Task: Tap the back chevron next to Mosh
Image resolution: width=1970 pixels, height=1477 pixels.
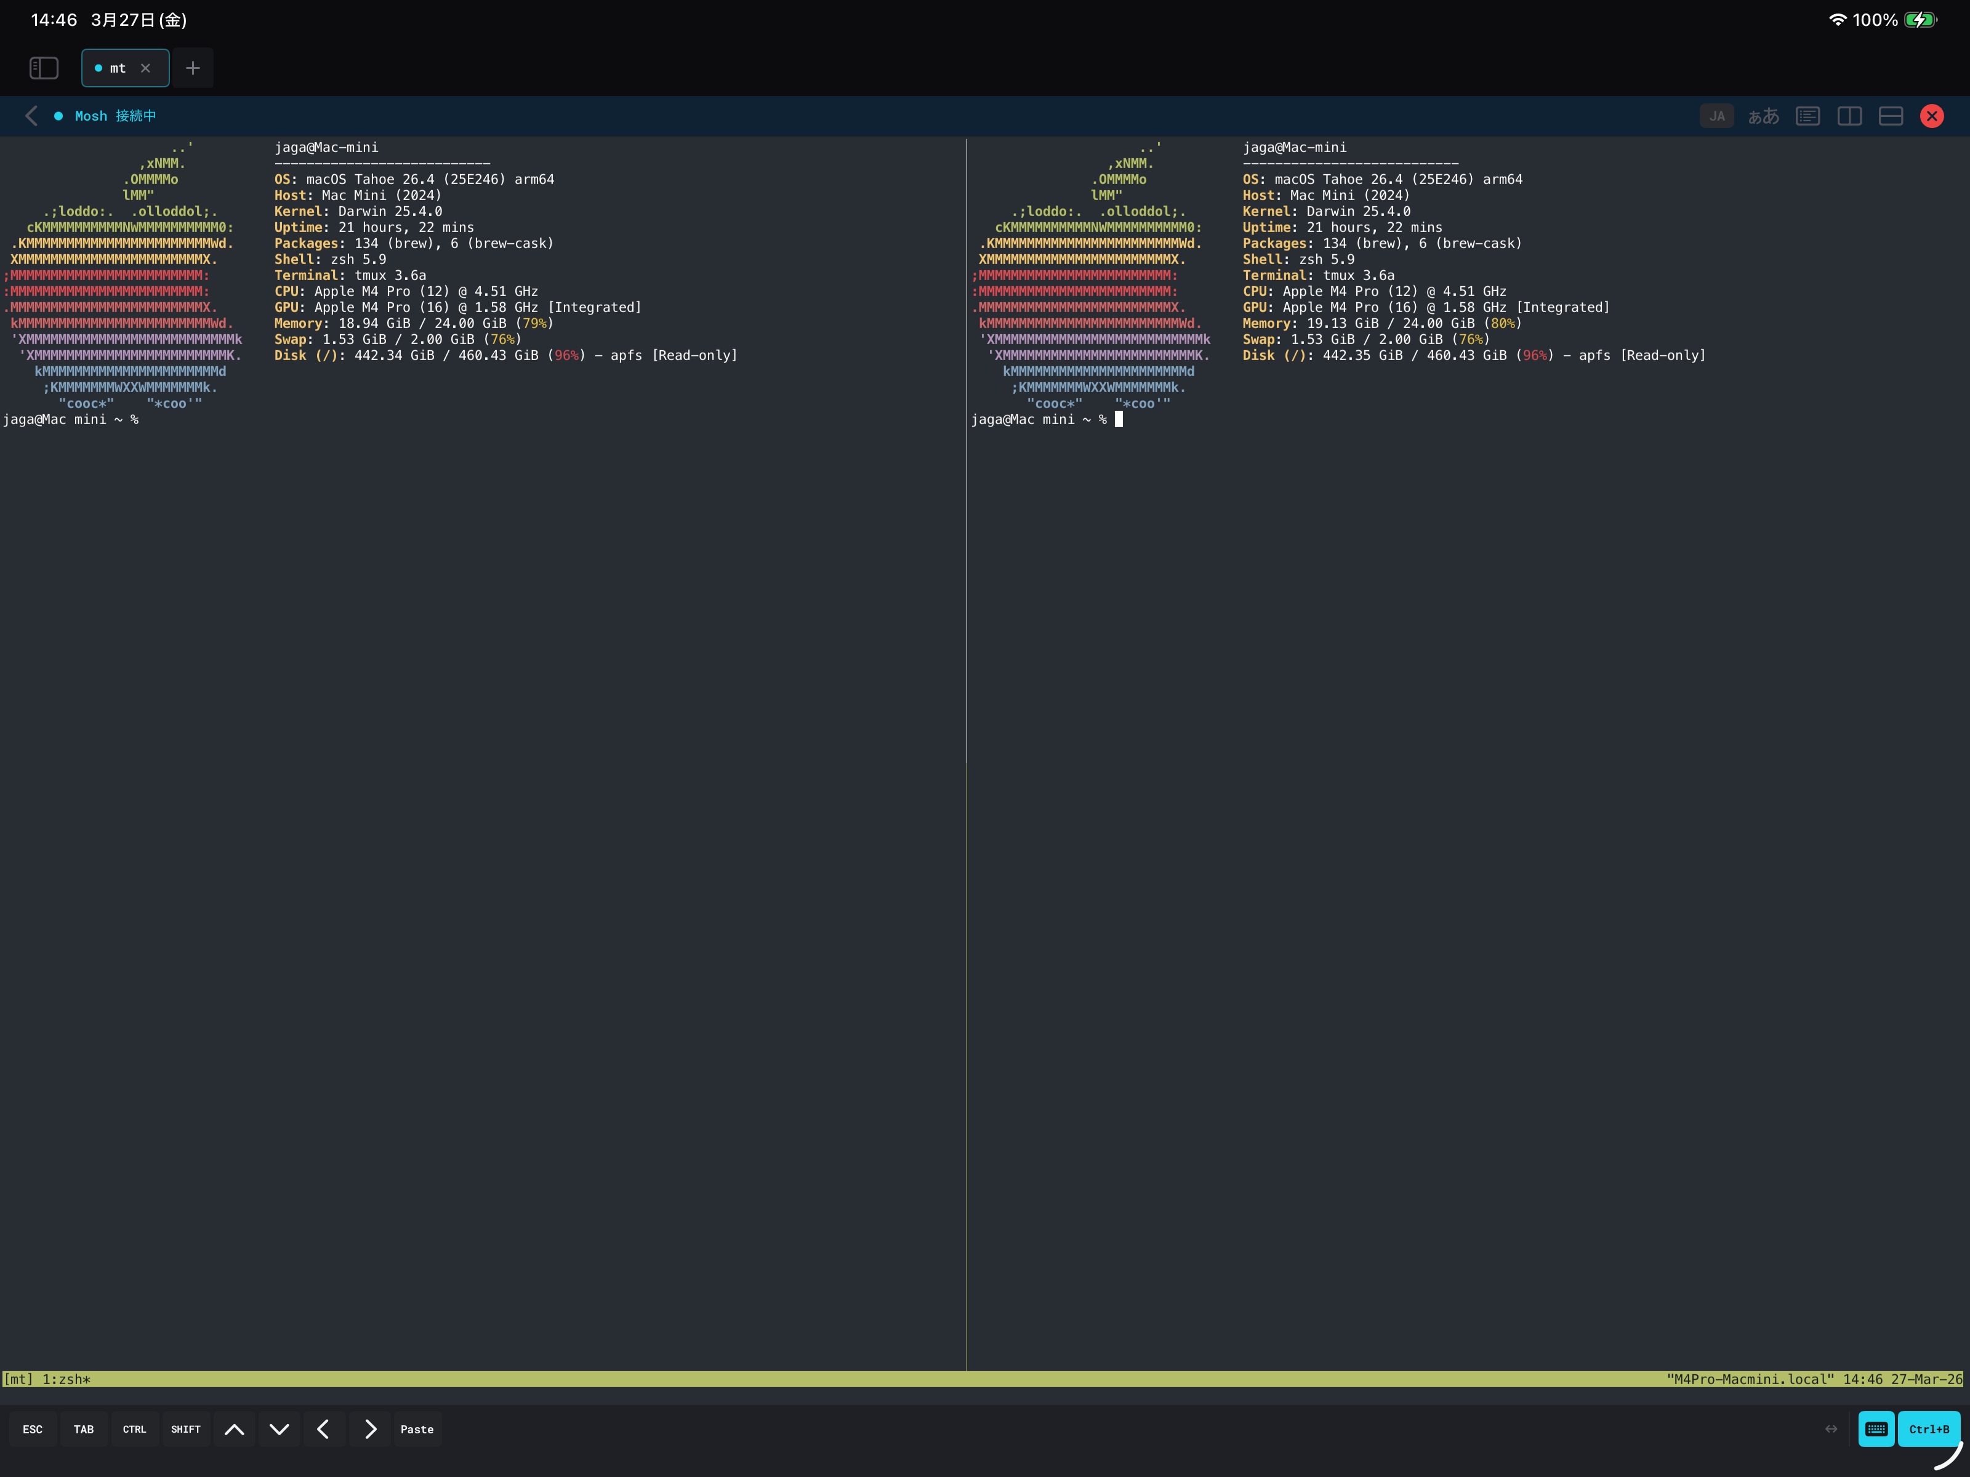Action: pyautogui.click(x=31, y=116)
